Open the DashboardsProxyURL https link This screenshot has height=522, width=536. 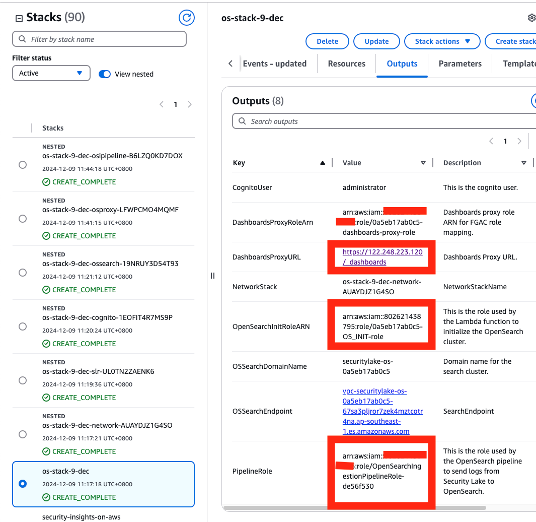382,257
